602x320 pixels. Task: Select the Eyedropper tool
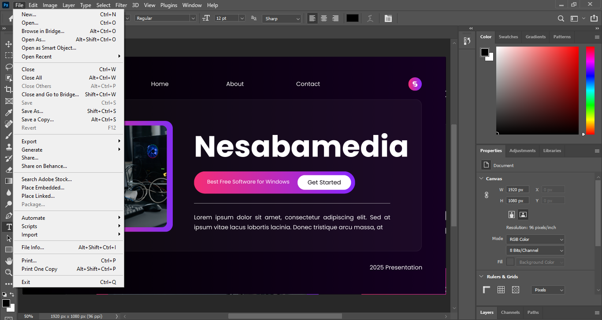(x=8, y=113)
